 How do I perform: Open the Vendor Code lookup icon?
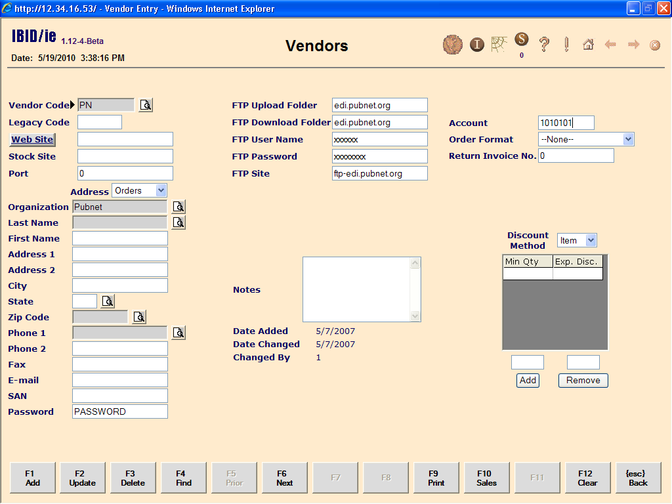coord(146,105)
